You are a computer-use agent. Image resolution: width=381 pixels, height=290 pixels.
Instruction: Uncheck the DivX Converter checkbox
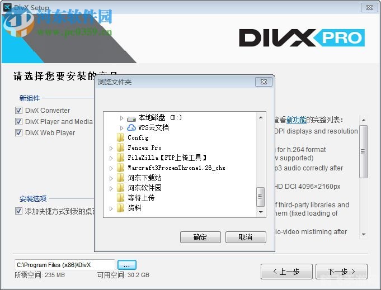[x=18, y=111]
